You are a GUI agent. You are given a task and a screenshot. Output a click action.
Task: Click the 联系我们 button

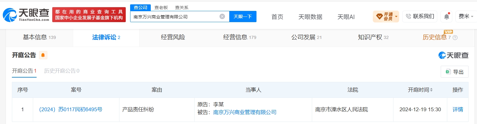point(420,17)
